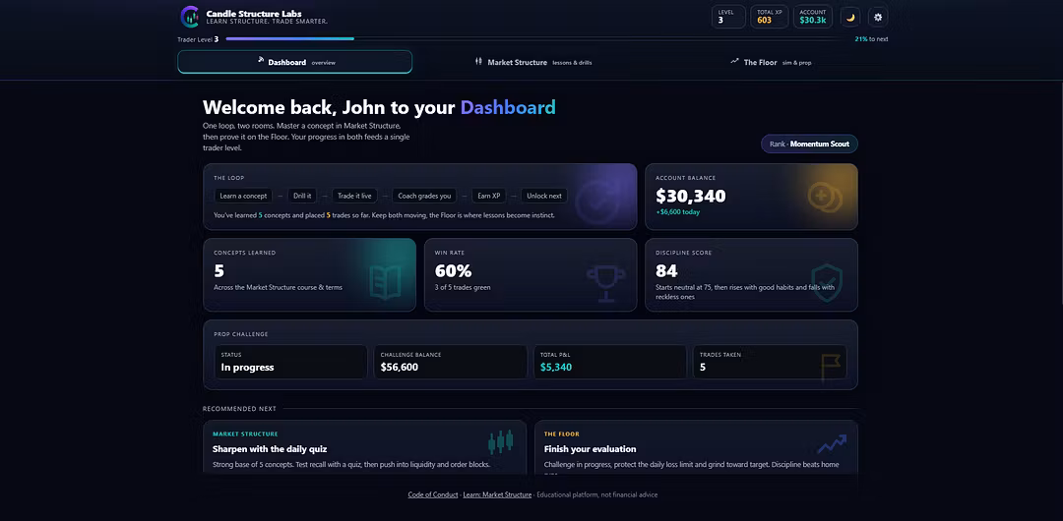1063x521 pixels.
Task: Click the Dashboard tab icon
Action: click(x=260, y=60)
